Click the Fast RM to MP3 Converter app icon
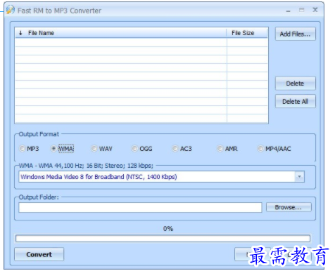This screenshot has width=335, height=278. pyautogui.click(x=11, y=10)
